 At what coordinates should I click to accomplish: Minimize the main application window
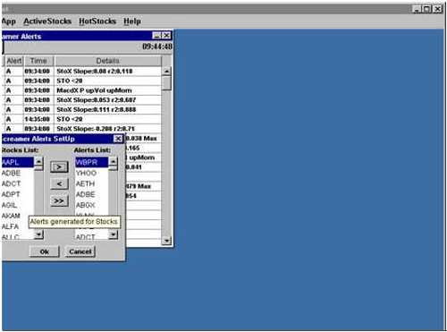coord(417,9)
